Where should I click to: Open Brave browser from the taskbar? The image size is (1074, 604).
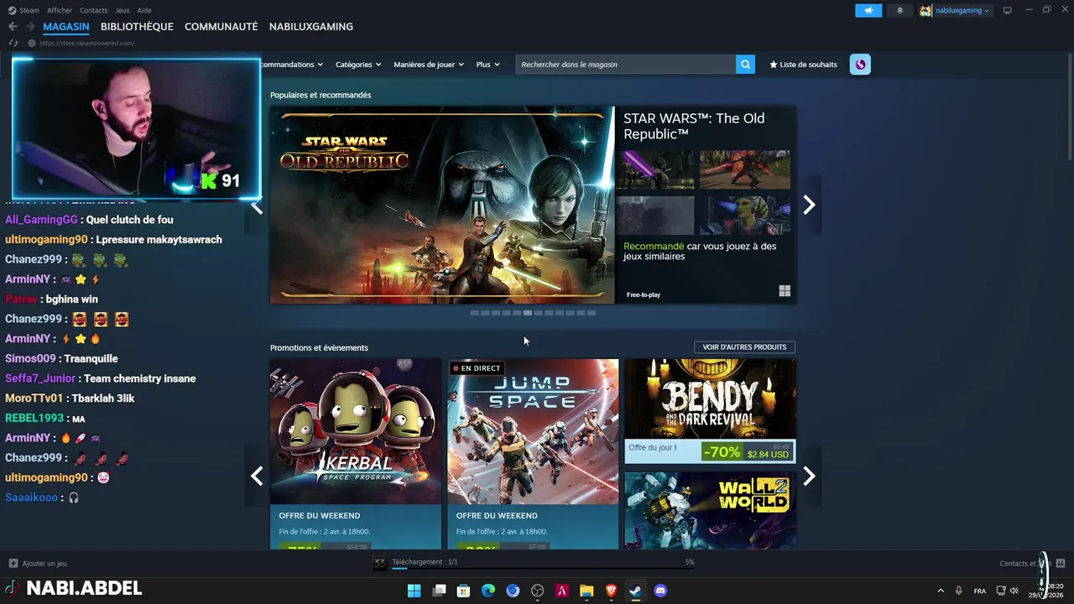coord(611,591)
